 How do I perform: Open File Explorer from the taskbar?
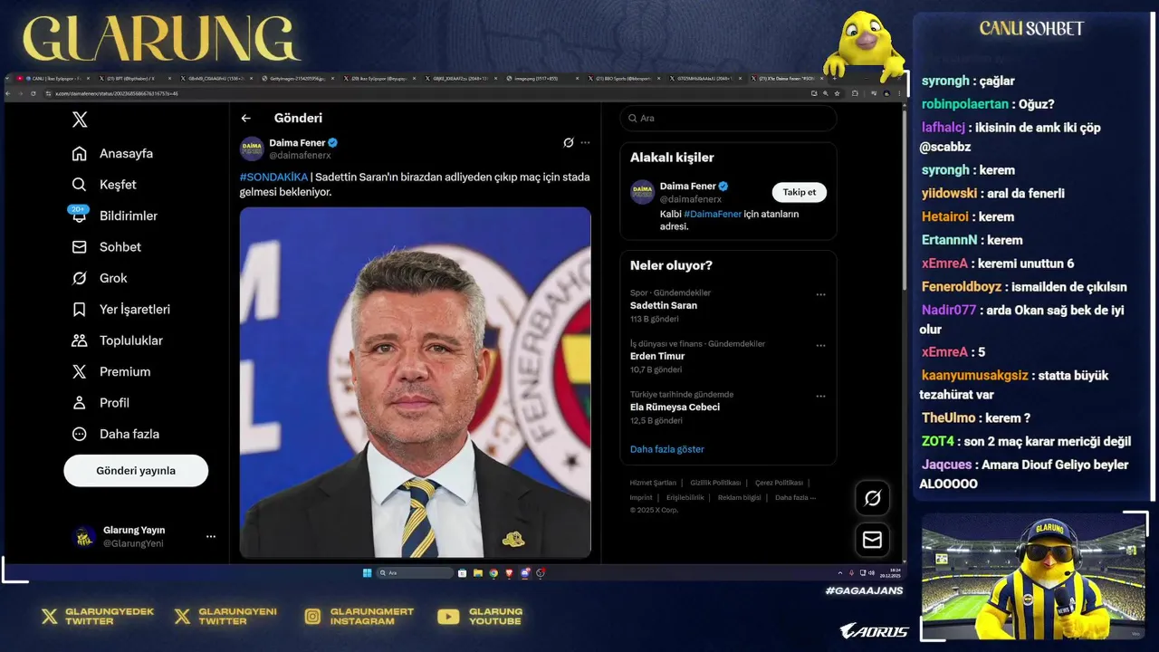pyautogui.click(x=478, y=573)
